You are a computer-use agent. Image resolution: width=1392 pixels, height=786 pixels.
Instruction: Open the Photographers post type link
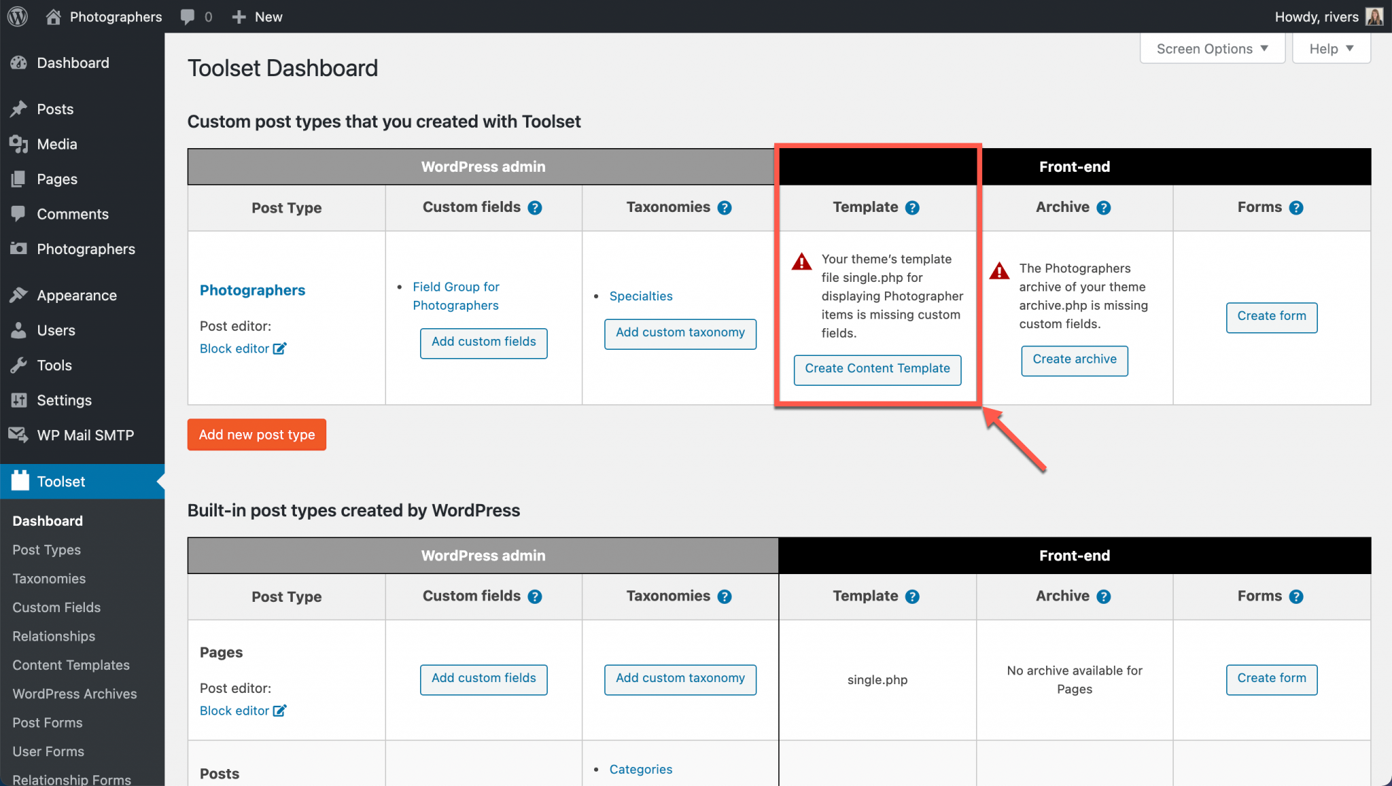click(x=252, y=290)
